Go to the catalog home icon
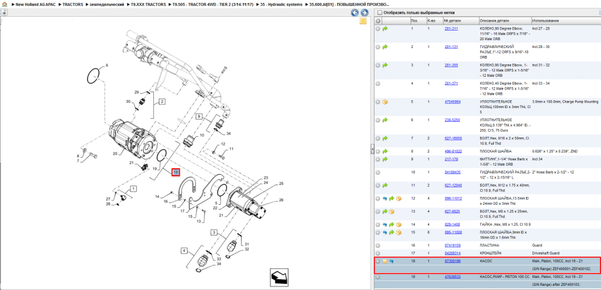Screen dimensions: 601x290 (5, 4)
